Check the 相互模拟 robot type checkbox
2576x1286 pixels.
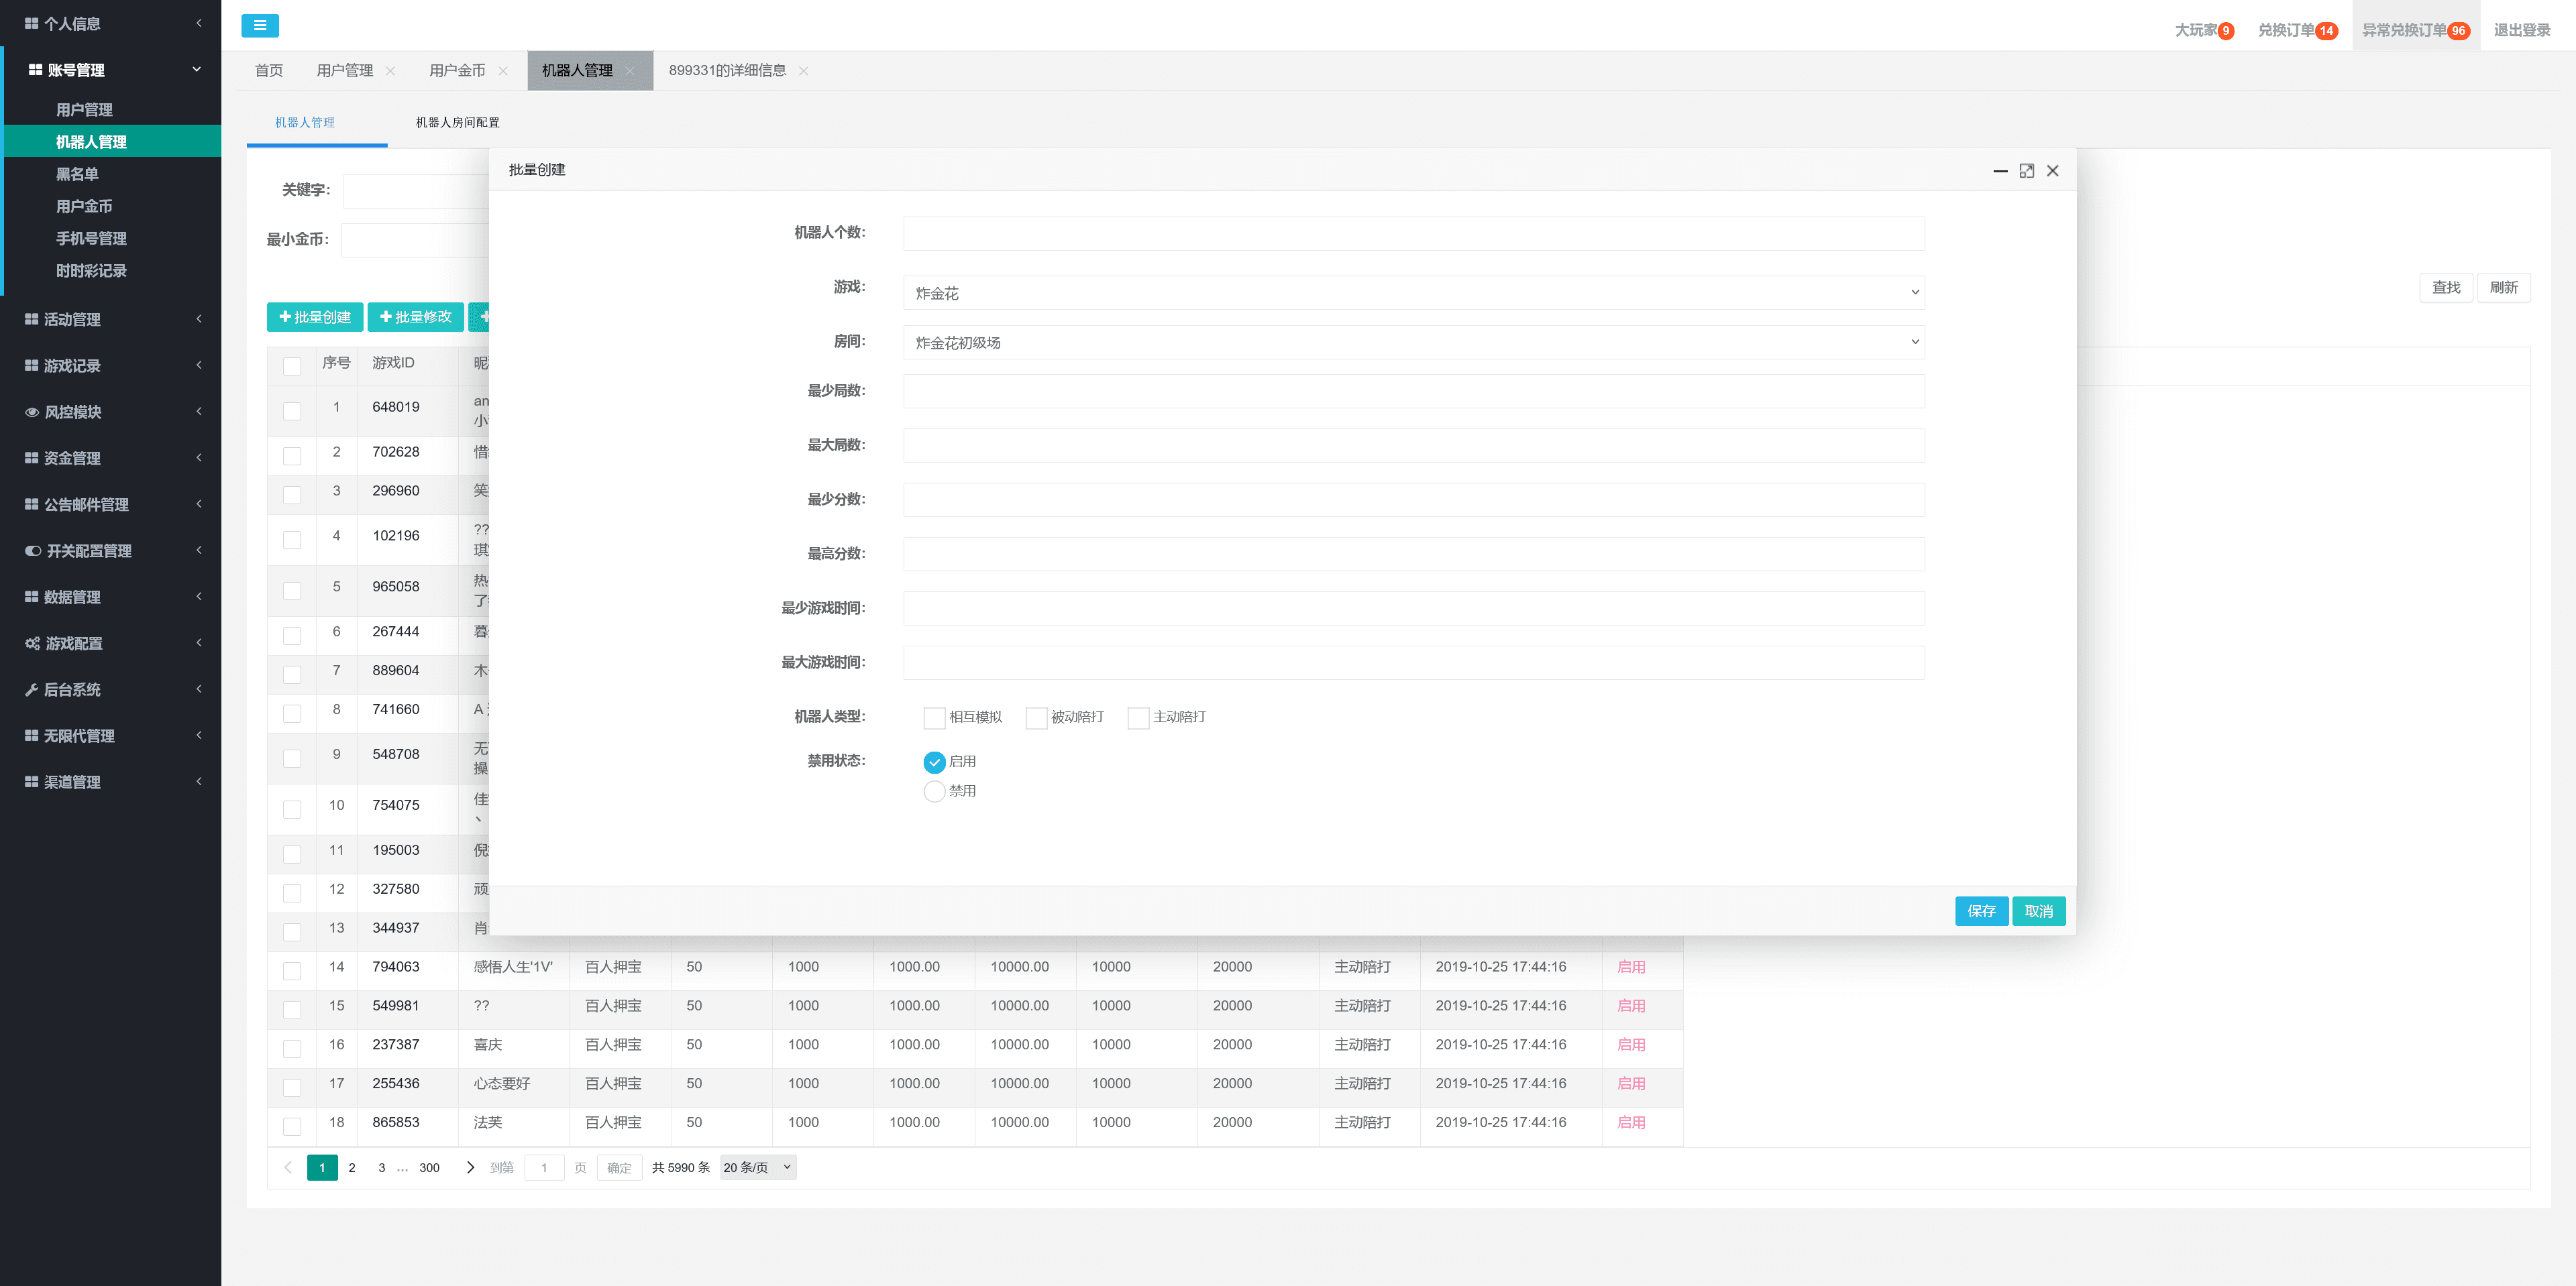pos(934,717)
